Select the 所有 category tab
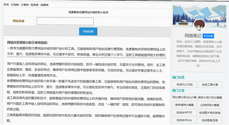This screenshot has width=229, height=125. (x=6, y=5)
